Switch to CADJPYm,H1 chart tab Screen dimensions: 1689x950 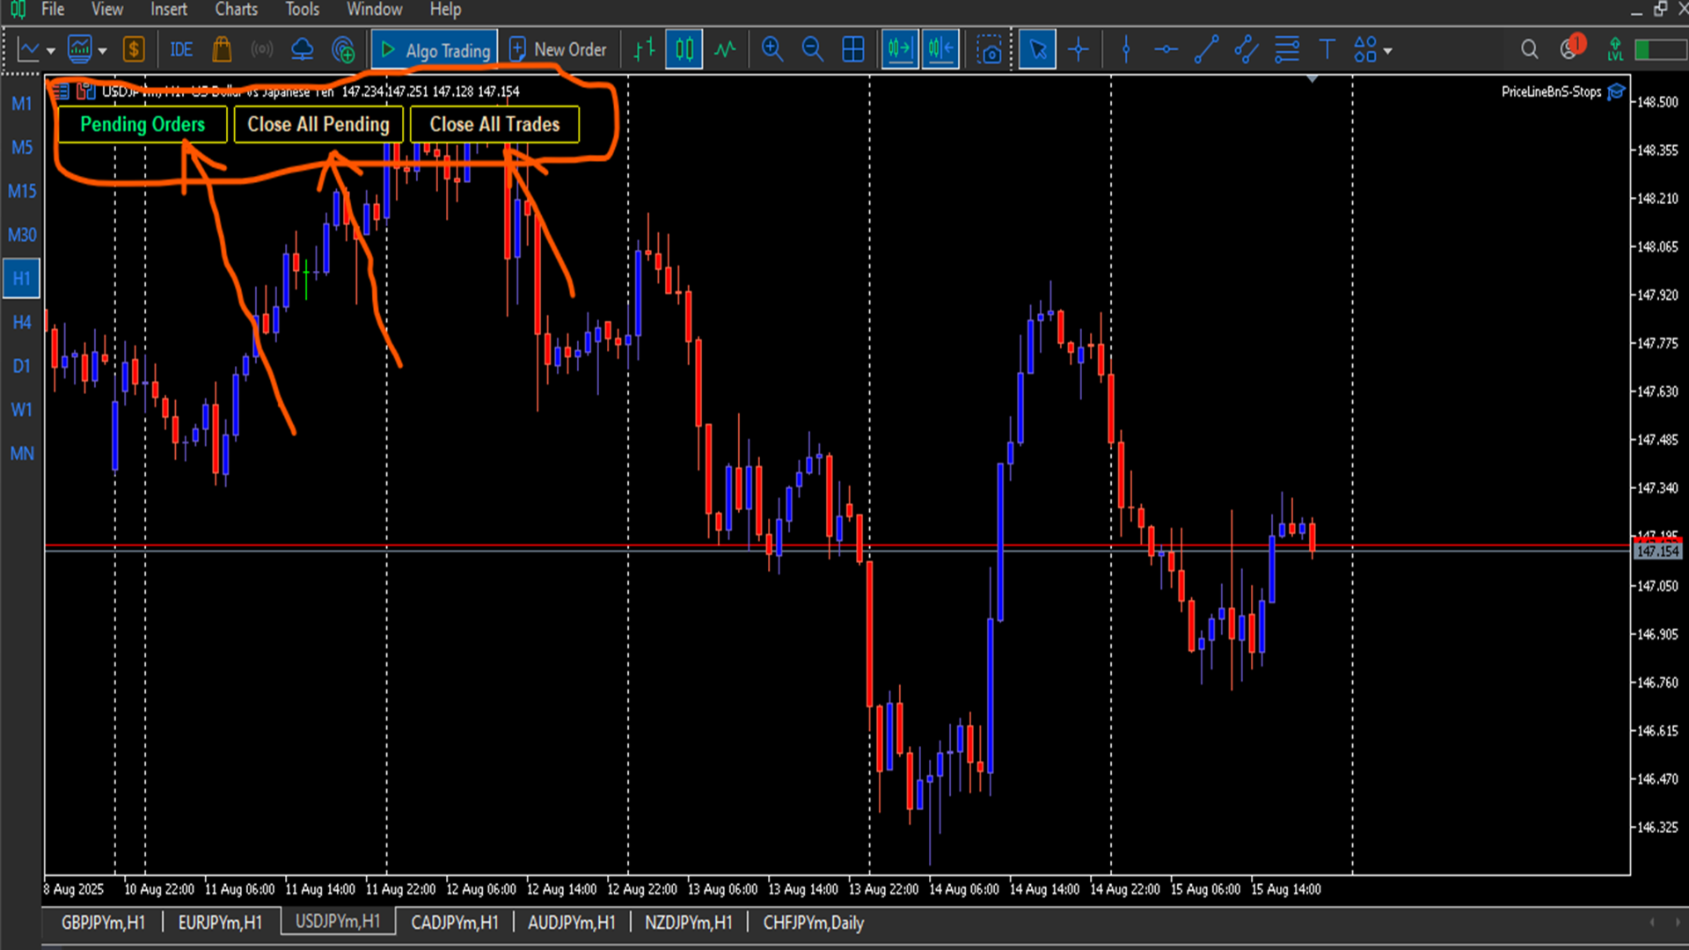coord(454,923)
